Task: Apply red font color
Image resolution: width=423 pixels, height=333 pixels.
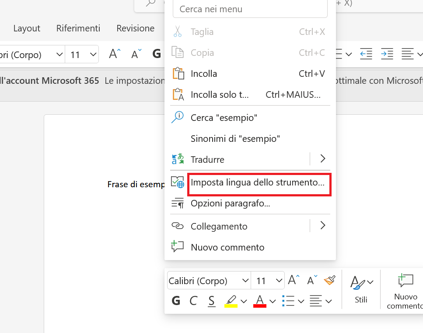Action: pyautogui.click(x=260, y=301)
